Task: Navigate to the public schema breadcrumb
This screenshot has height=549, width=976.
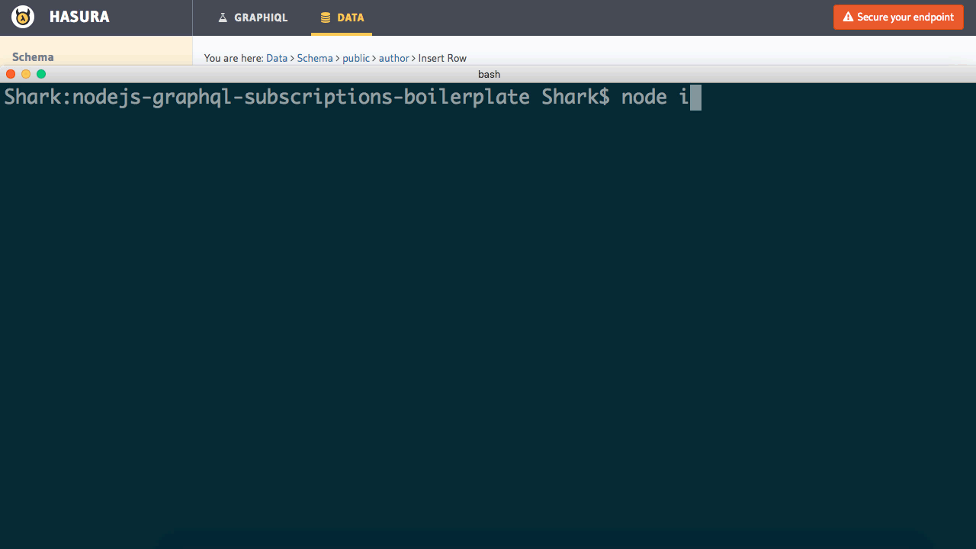Action: (356, 58)
